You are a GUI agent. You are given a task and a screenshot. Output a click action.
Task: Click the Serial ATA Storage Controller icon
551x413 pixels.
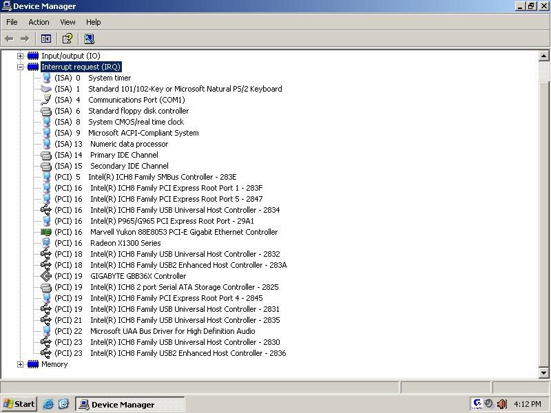pos(46,287)
